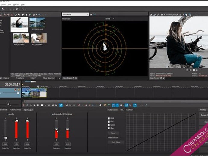Switch to the Transitions tab
Screen dimensions: 208x156
[x=20, y=78]
